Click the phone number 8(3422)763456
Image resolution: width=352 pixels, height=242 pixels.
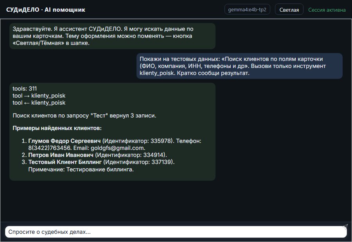(x=49, y=148)
